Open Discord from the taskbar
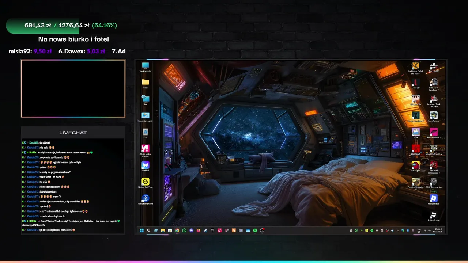The height and width of the screenshot is (263, 468). tap(191, 230)
